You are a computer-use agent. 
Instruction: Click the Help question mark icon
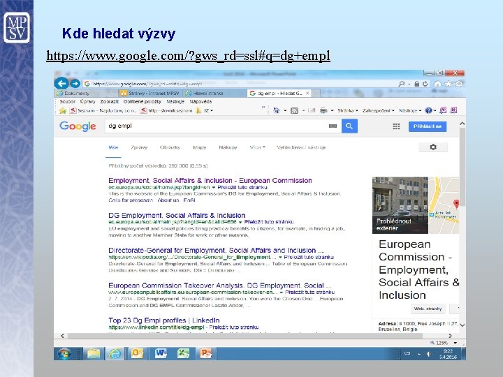(428, 110)
